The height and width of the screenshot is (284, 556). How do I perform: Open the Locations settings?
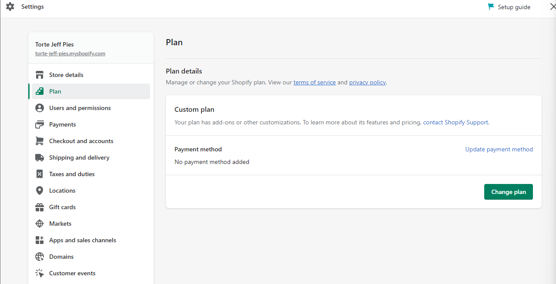coord(91,190)
